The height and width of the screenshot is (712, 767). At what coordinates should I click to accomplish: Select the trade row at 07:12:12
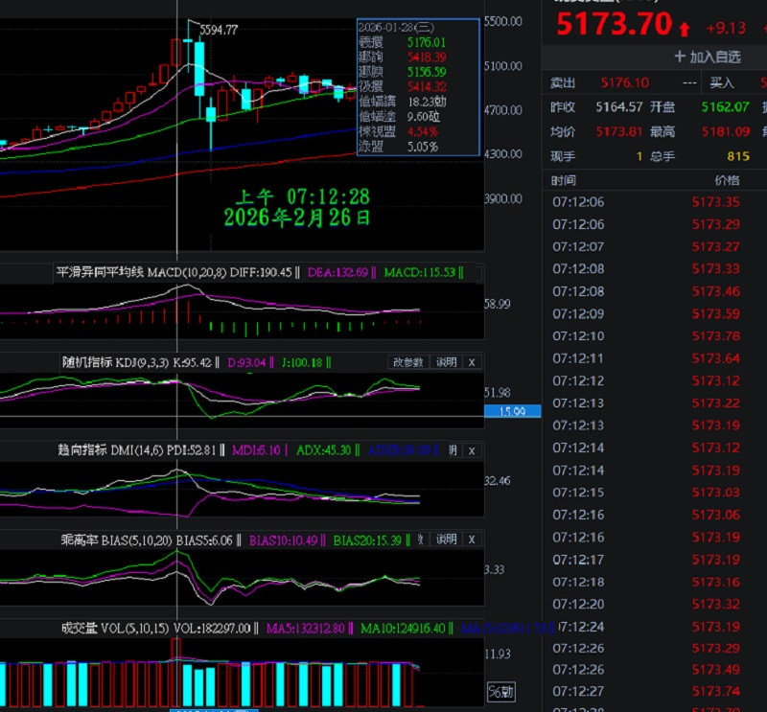(x=655, y=380)
